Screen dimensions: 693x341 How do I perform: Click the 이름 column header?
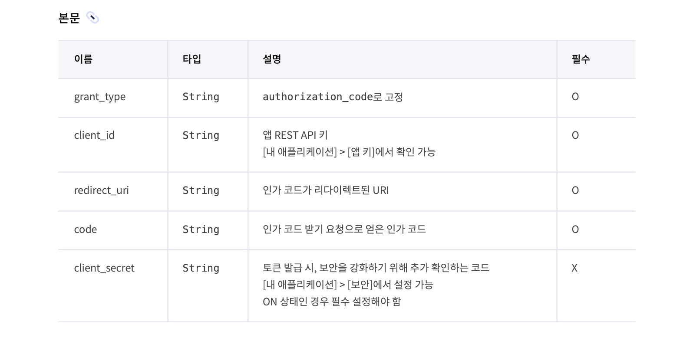pos(83,59)
